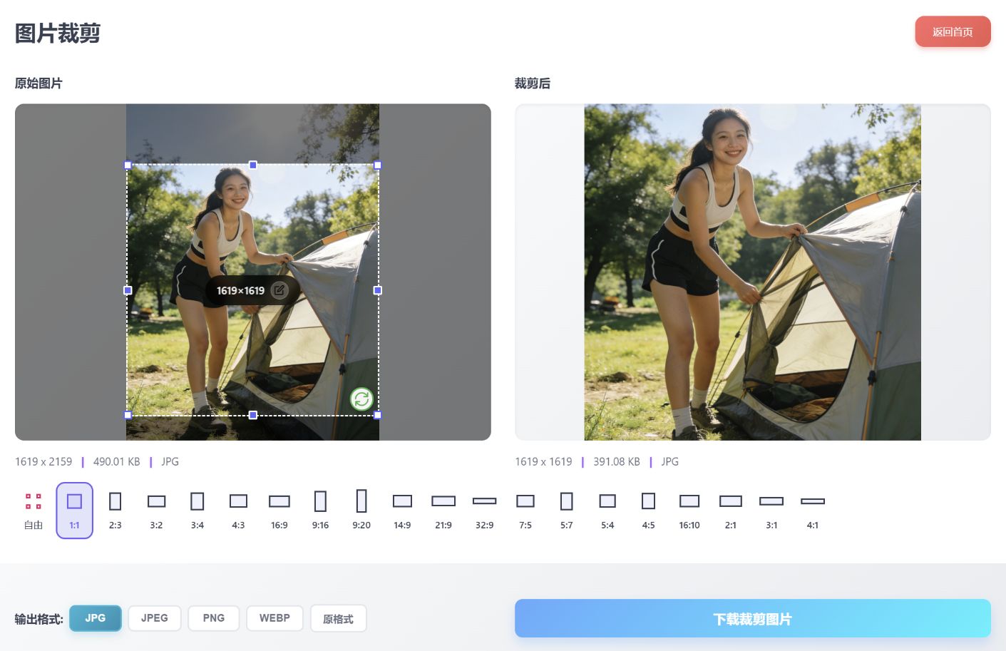Click the right-middle crop handle
The image size is (1006, 651).
378,290
